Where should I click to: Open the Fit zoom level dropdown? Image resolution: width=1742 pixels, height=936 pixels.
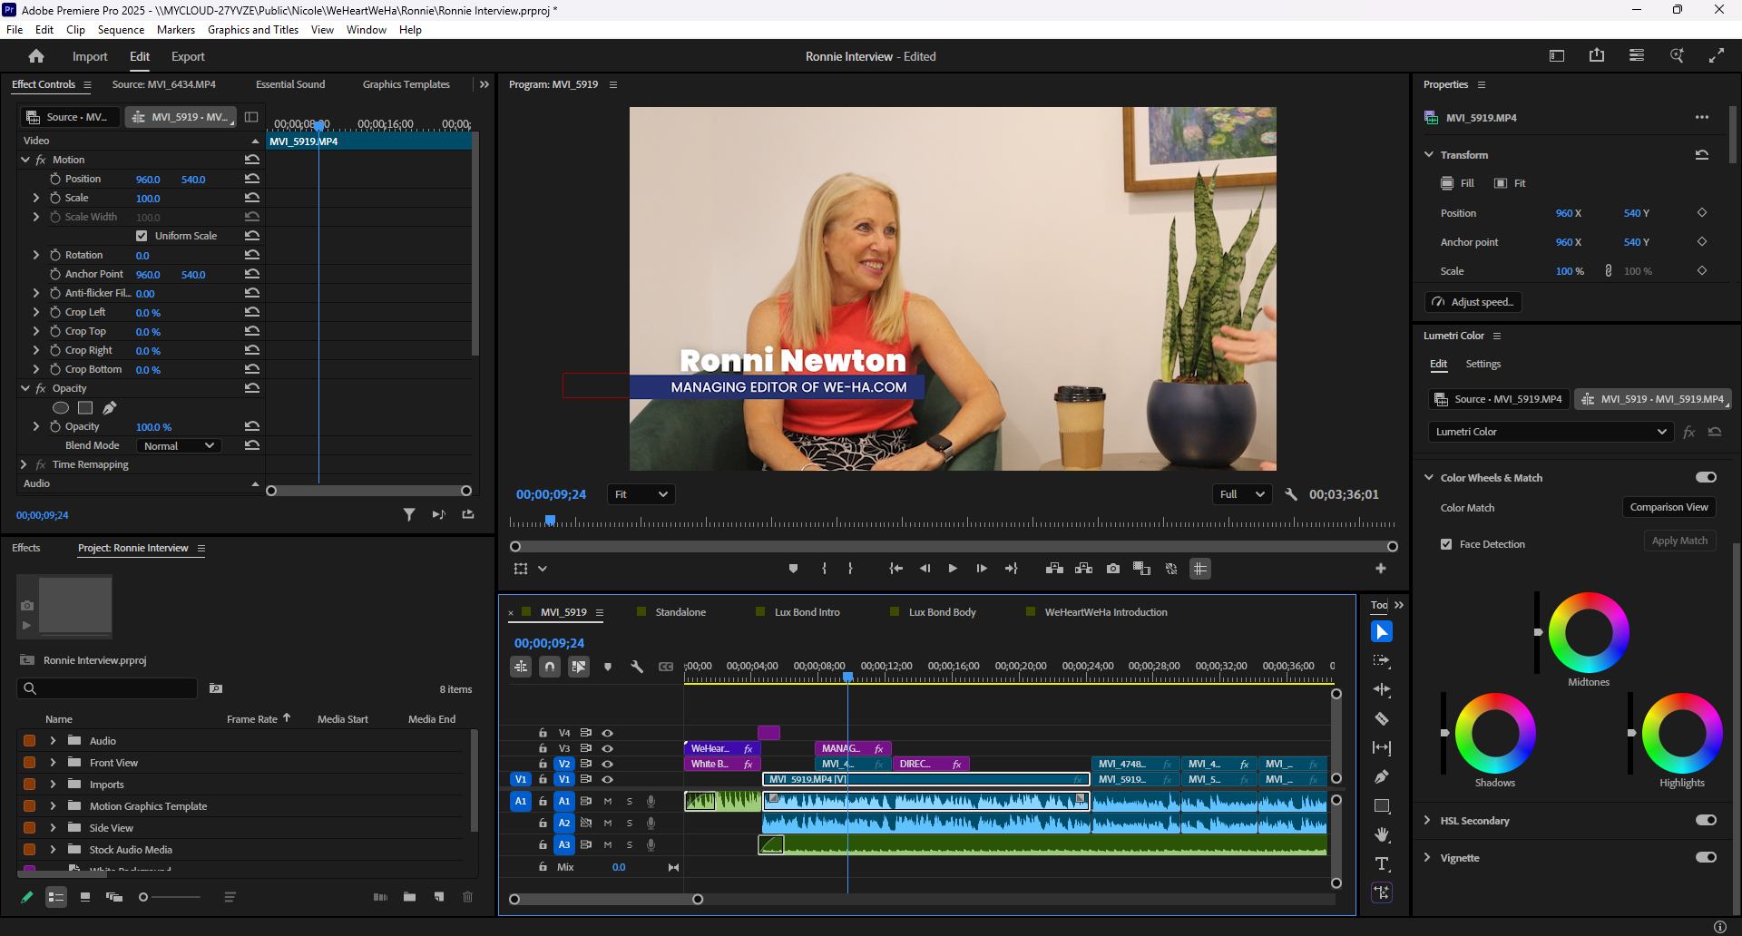pyautogui.click(x=641, y=494)
